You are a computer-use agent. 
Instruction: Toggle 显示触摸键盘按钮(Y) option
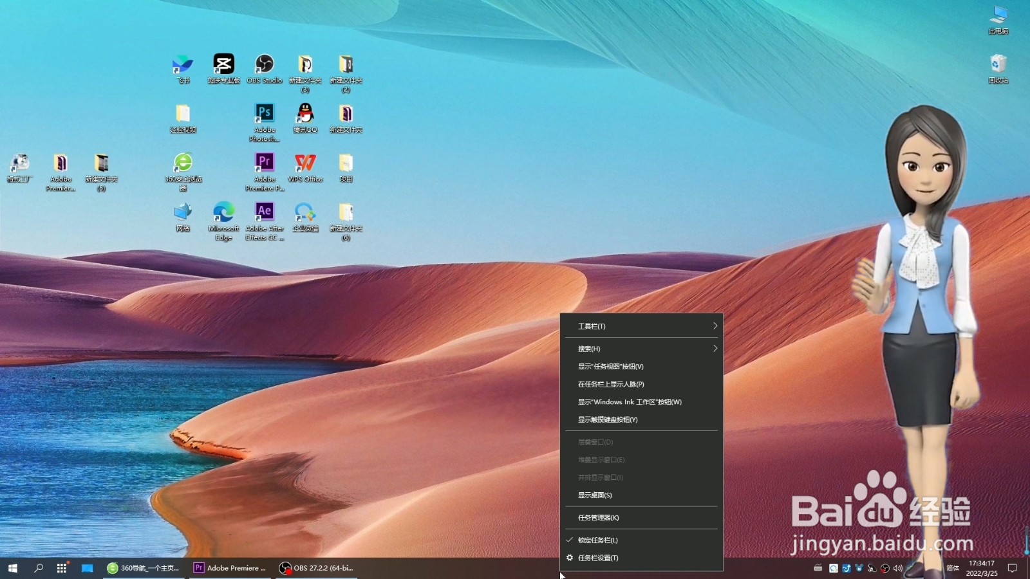click(641, 419)
